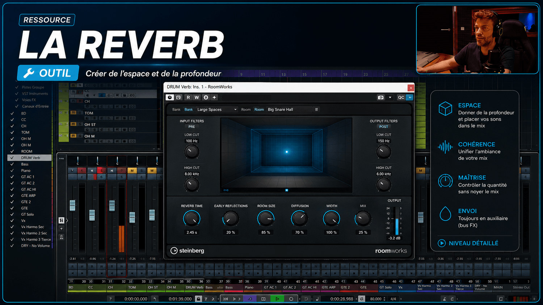Toggle the PRE button under Input Filters
Image resolution: width=543 pixels, height=305 pixels.
[192, 127]
